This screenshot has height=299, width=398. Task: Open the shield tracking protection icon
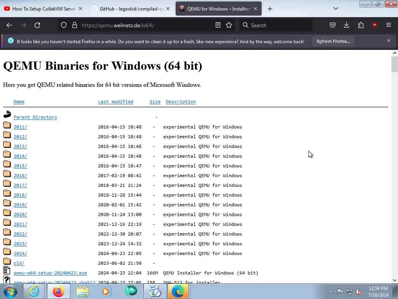pos(64,25)
